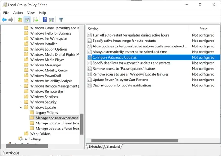
Task: Select Manage end user experience folder
Action: tap(57, 118)
